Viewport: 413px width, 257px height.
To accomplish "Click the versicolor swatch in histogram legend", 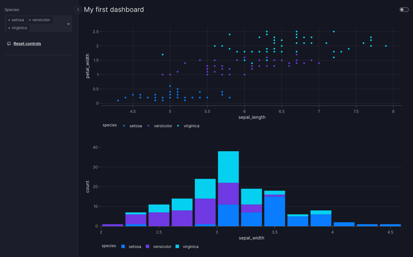I will click(148, 247).
